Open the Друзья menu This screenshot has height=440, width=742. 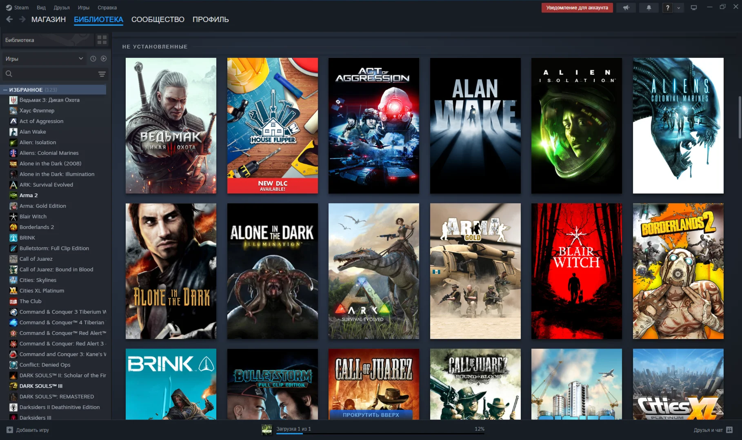click(62, 8)
